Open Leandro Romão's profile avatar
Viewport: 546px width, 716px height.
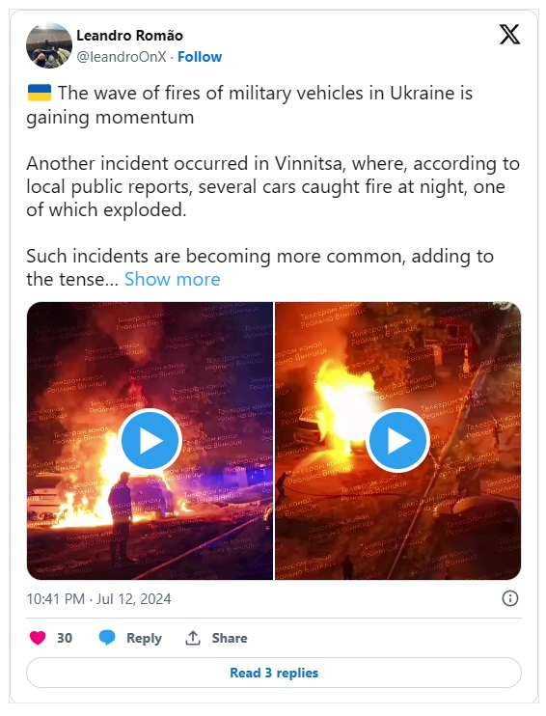coord(49,45)
